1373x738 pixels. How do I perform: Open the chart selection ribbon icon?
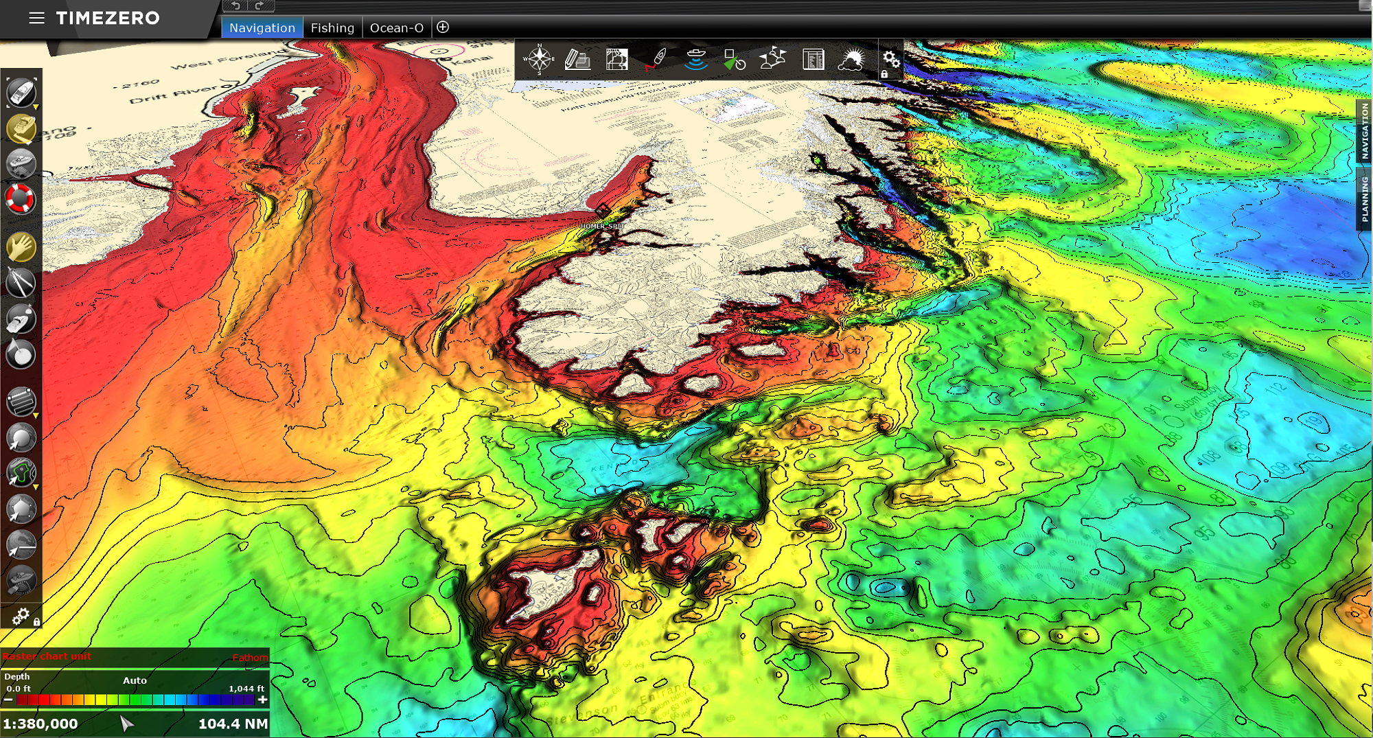pyautogui.click(x=616, y=60)
